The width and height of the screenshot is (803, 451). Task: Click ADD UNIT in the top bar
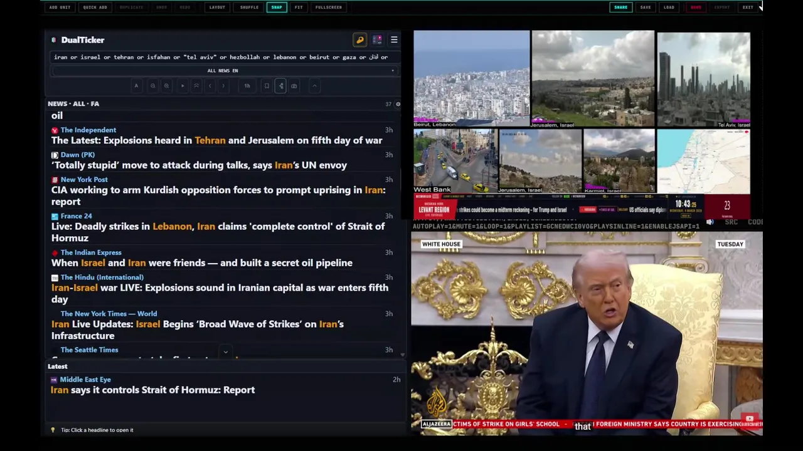[x=60, y=8]
